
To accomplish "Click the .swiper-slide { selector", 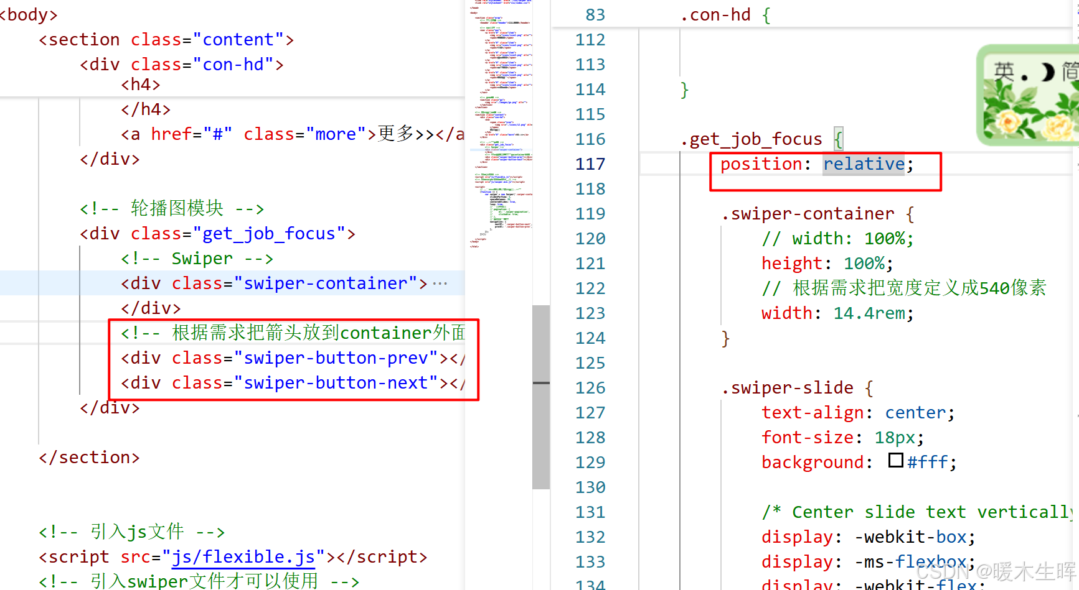I will (798, 387).
